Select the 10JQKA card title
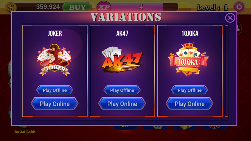The width and height of the screenshot is (251, 141). pos(190,33)
